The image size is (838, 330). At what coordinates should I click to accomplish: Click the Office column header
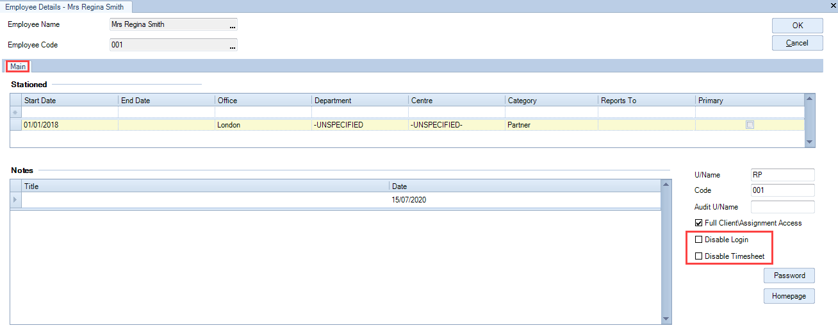[263, 101]
